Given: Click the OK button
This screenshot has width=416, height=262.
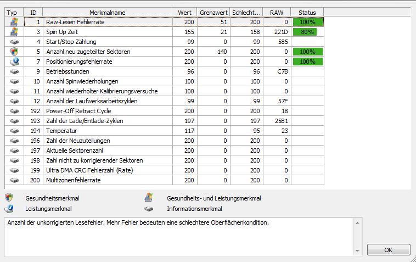Looking at the screenshot, I should (389, 250).
